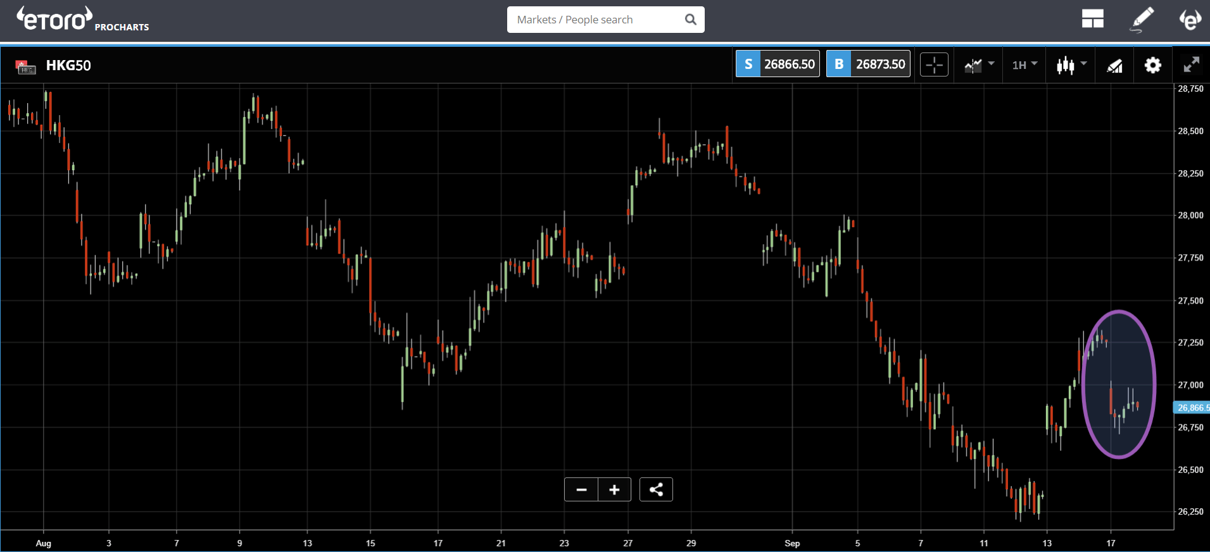Select the HKG50 instrument name
Image resolution: width=1210 pixels, height=552 pixels.
click(68, 65)
